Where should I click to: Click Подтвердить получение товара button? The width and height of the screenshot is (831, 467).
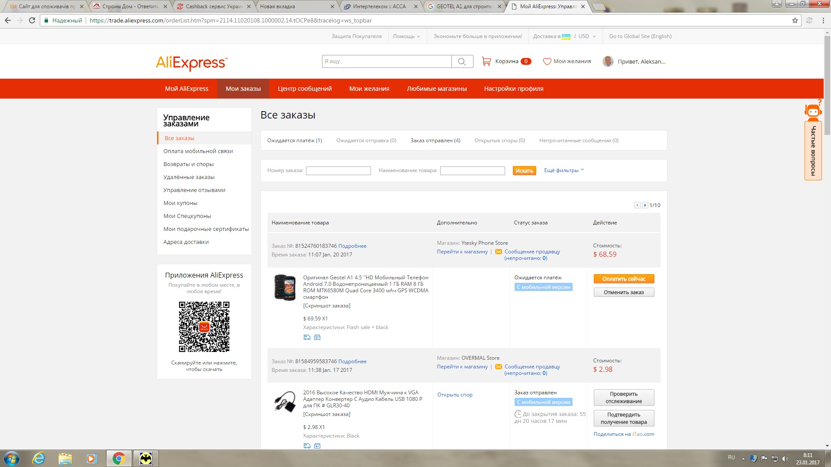(x=624, y=418)
